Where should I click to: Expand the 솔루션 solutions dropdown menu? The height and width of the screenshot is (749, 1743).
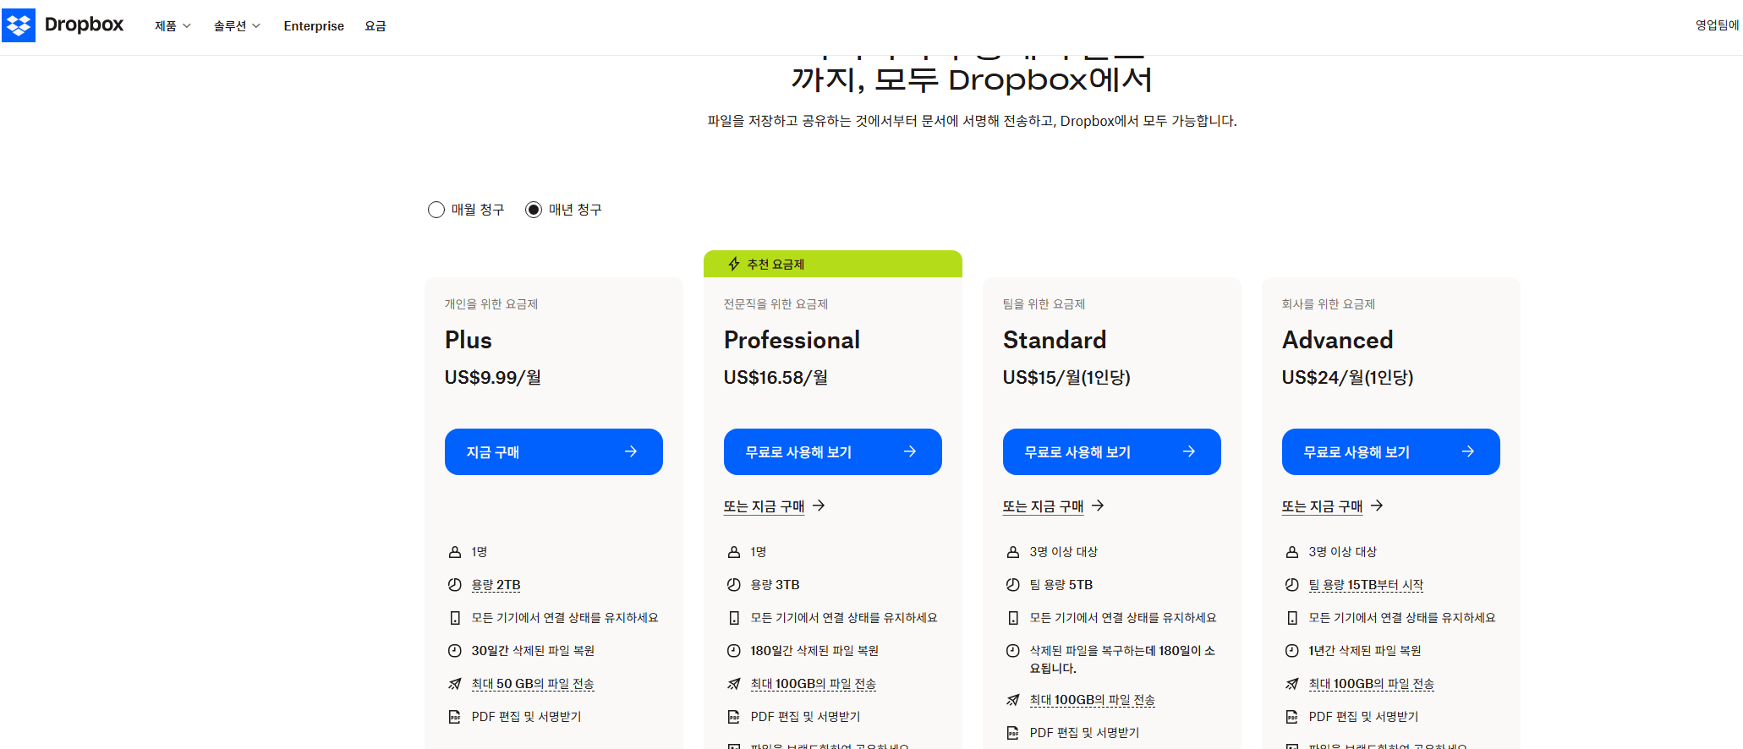tap(237, 26)
